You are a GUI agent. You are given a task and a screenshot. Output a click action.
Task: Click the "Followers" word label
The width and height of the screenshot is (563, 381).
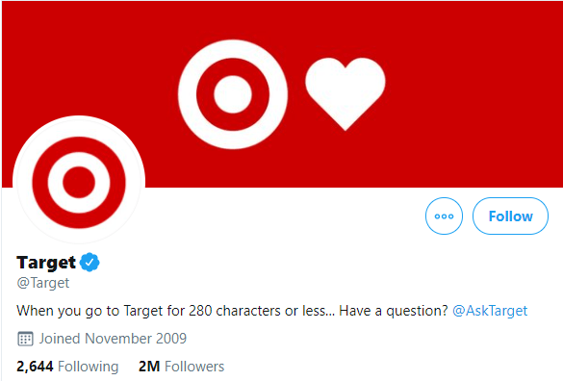pyautogui.click(x=194, y=367)
